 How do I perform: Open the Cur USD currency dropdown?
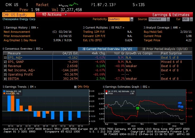191,19
